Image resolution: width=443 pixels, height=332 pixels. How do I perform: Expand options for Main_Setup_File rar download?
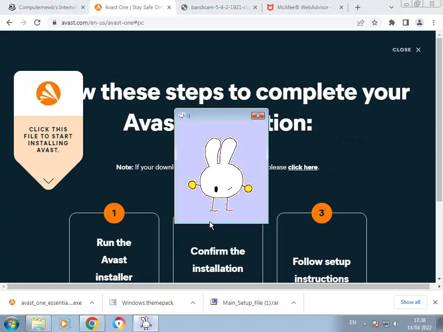click(x=294, y=303)
